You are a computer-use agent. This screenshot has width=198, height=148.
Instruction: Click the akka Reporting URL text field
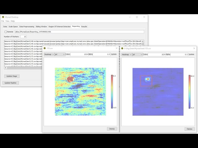(x=80, y=32)
